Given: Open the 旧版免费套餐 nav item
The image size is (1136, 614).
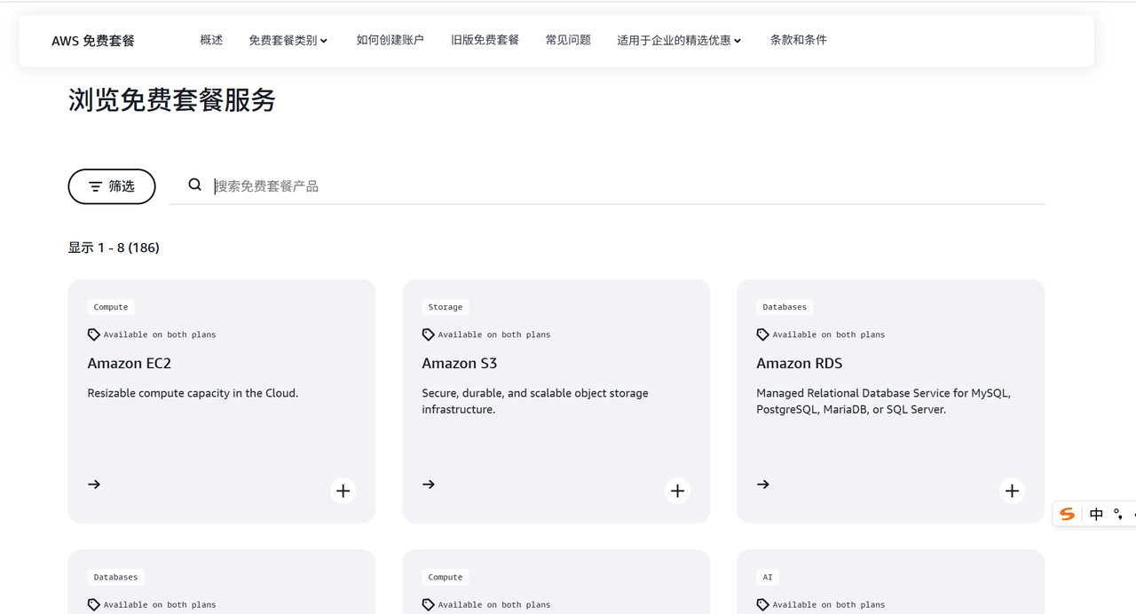Looking at the screenshot, I should pos(485,40).
